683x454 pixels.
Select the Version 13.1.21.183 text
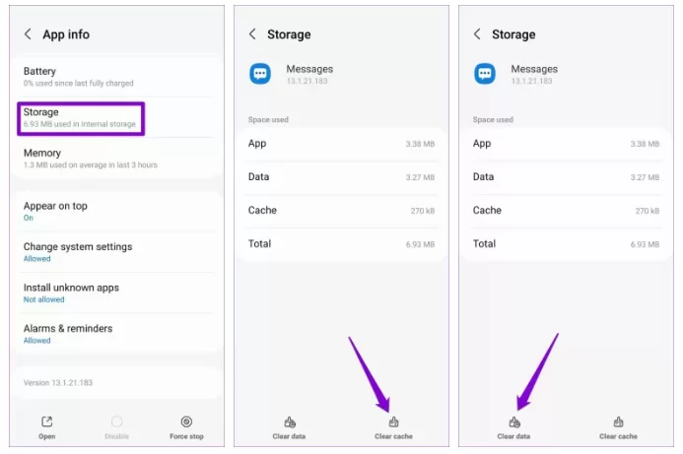(x=65, y=382)
